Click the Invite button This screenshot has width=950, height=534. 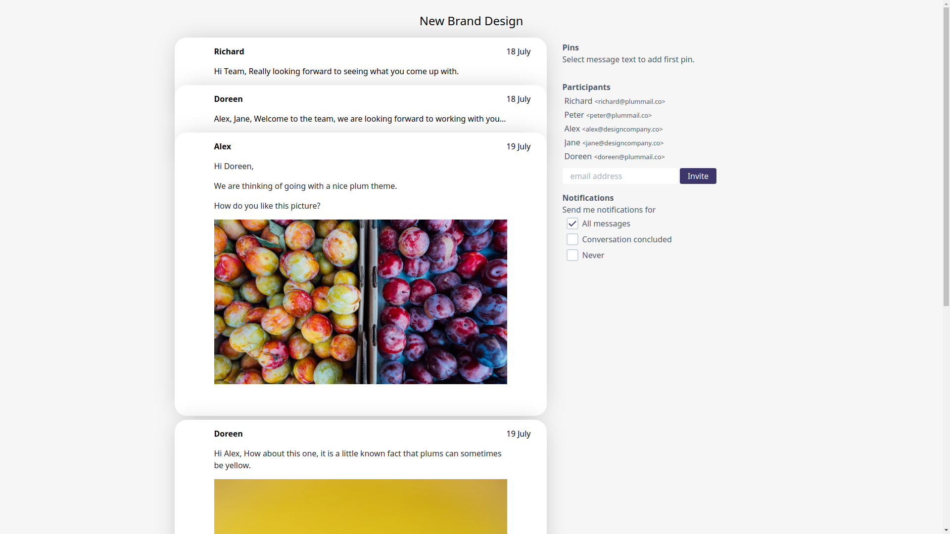[x=698, y=176]
